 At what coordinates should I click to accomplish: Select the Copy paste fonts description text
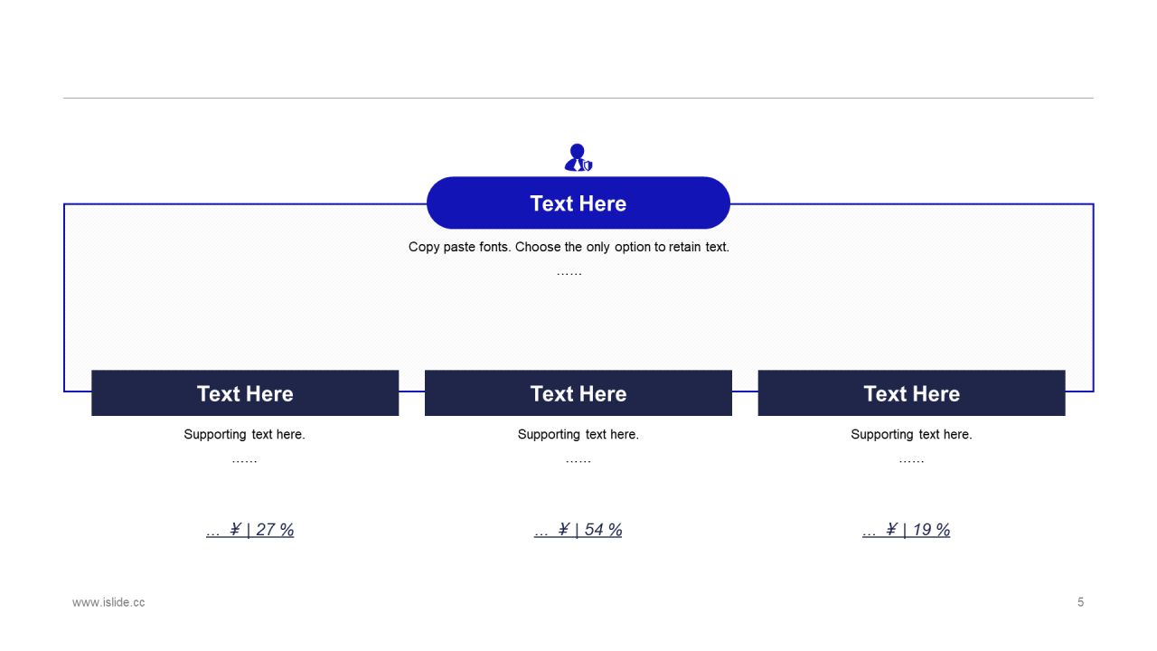[x=569, y=247]
